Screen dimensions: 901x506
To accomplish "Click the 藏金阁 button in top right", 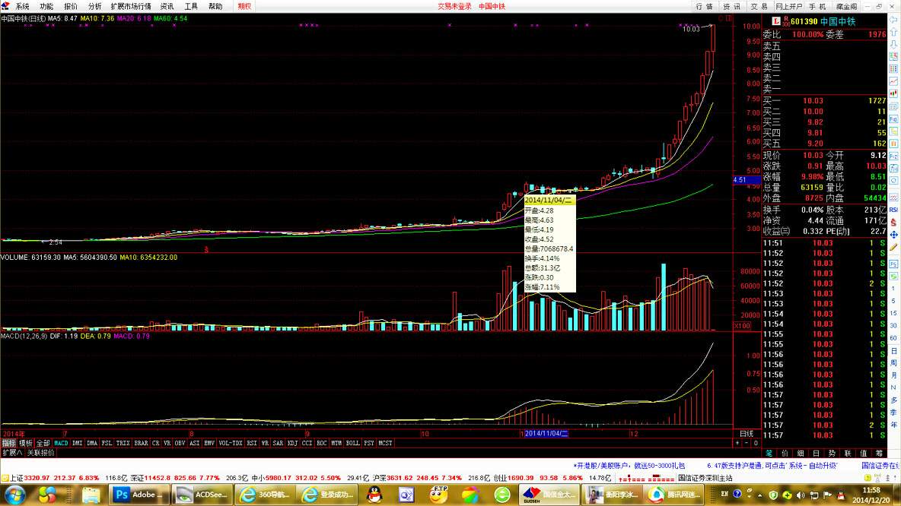I will pyautogui.click(x=846, y=6).
